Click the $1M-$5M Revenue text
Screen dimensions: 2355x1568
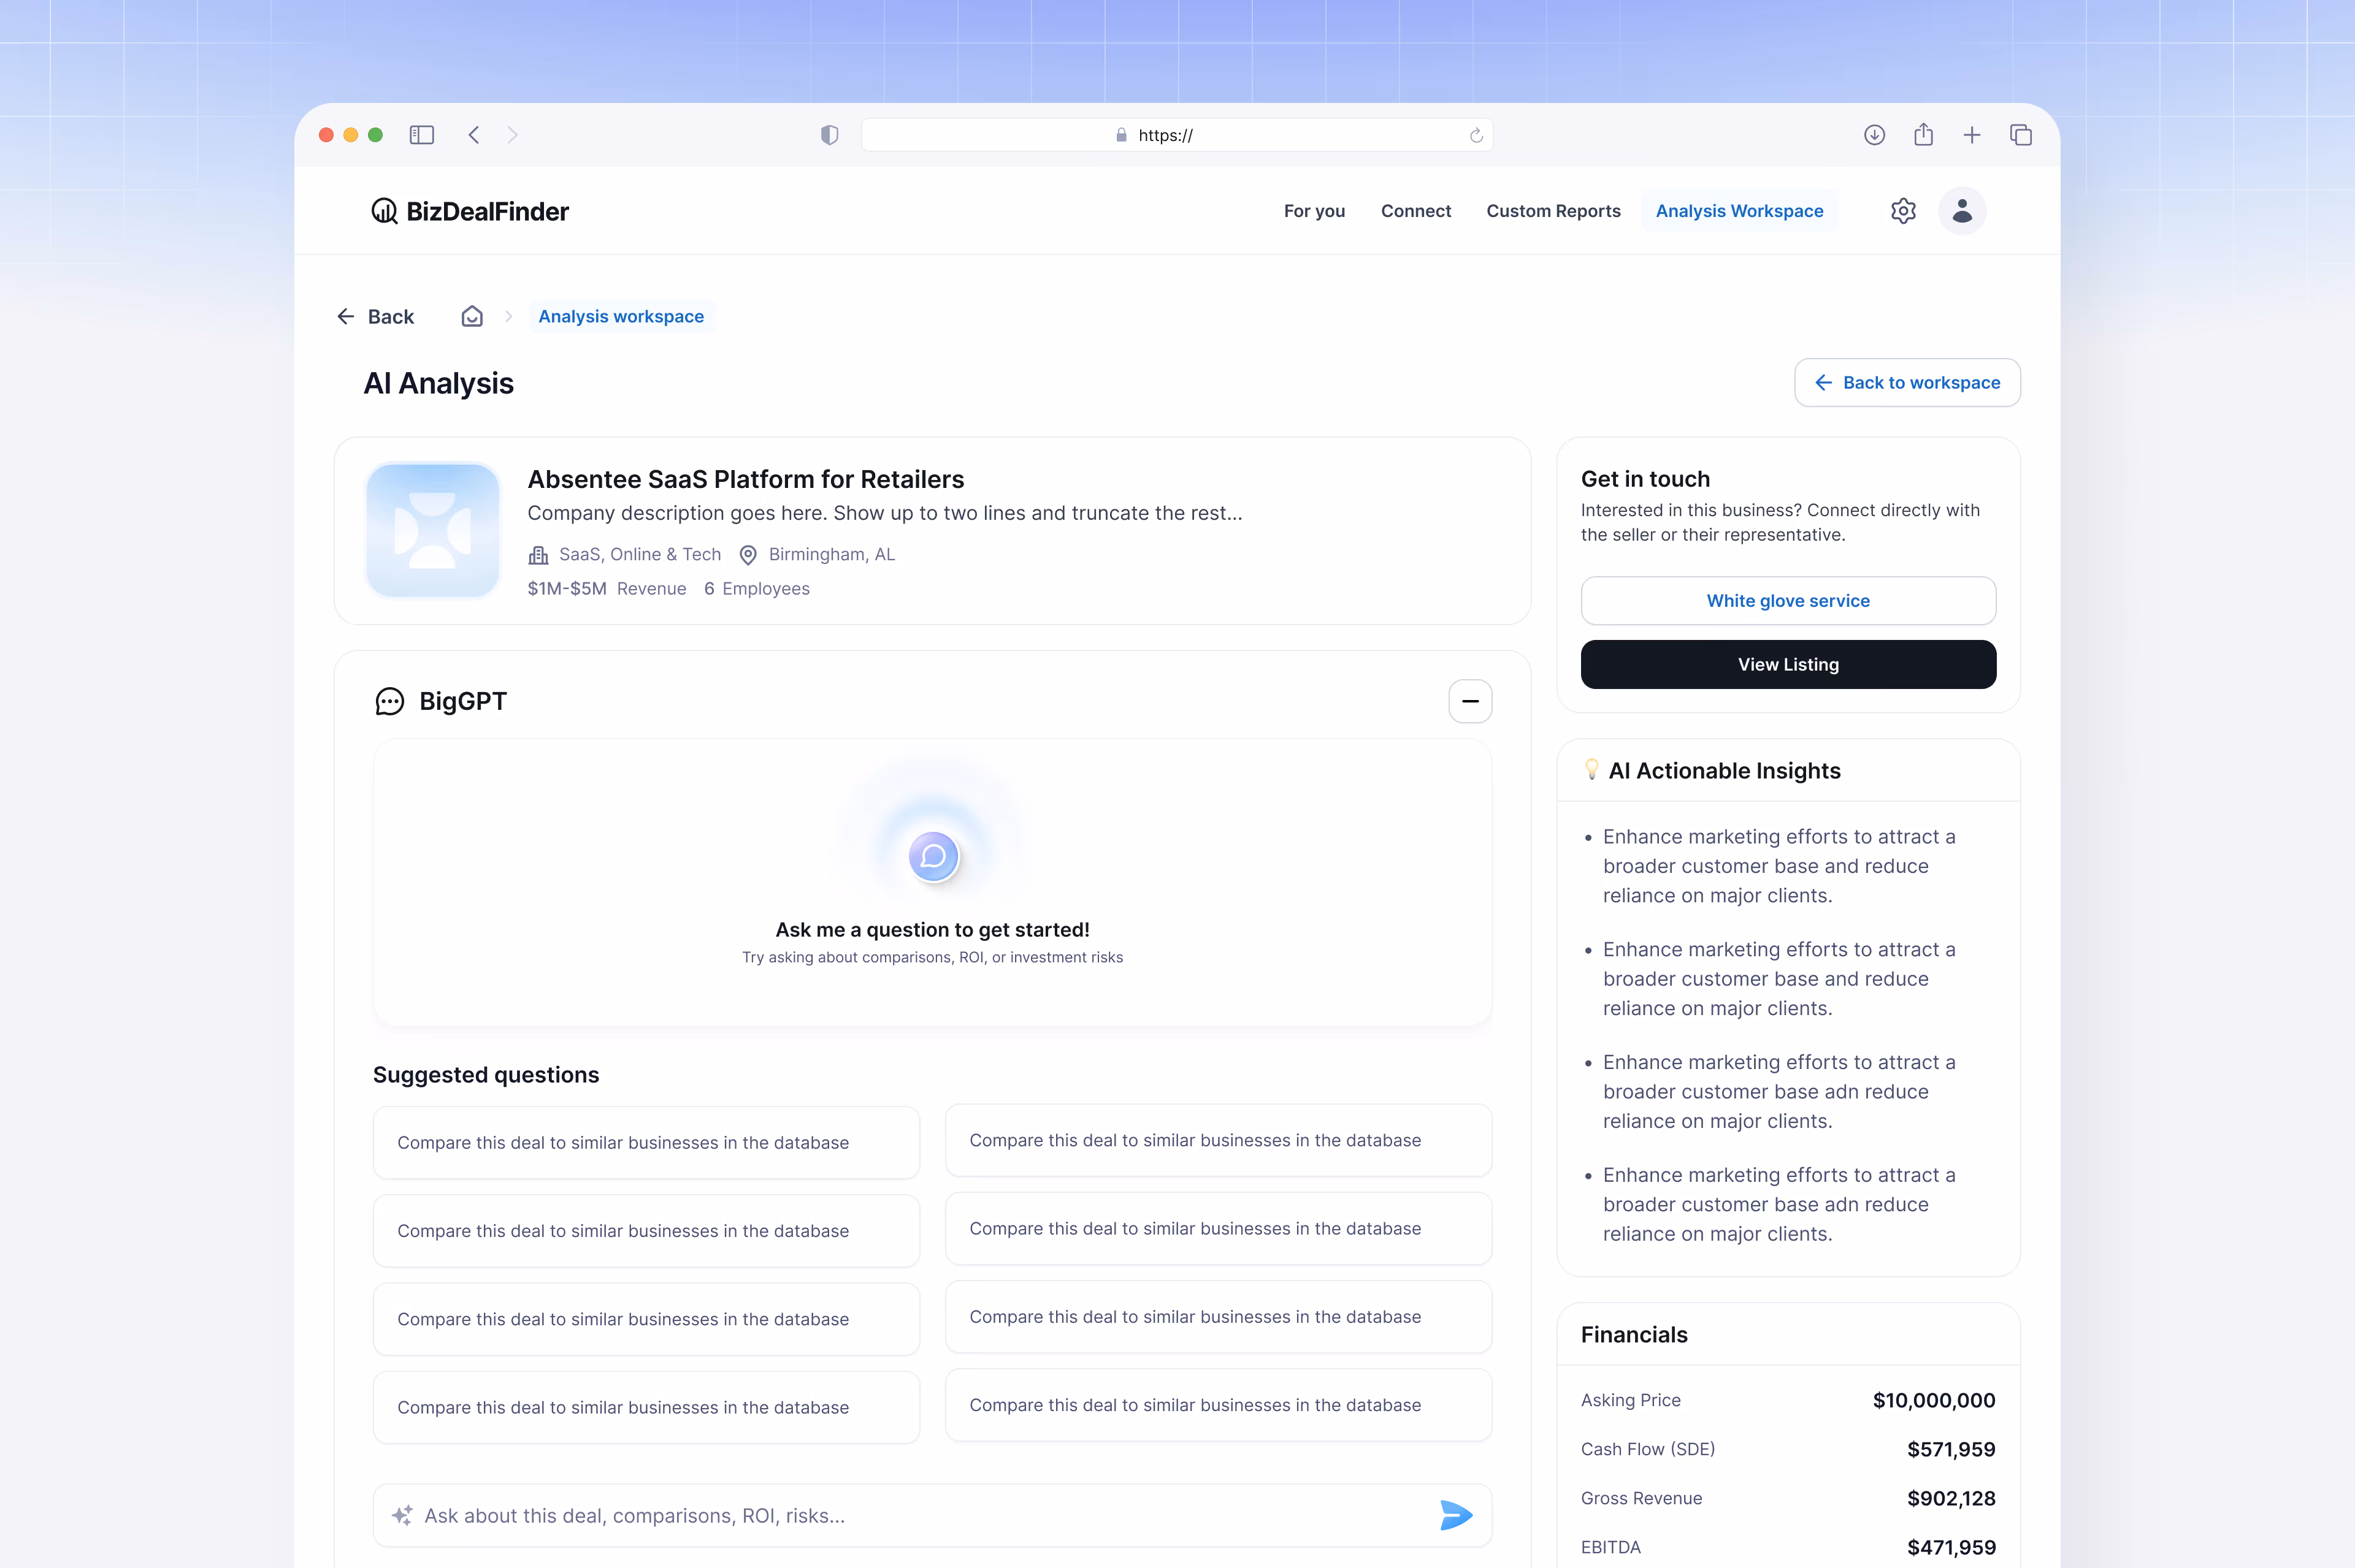[x=607, y=588]
